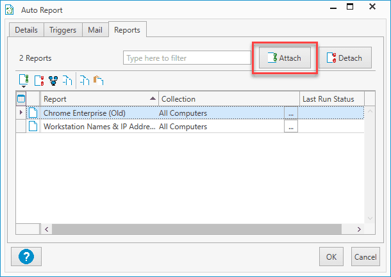Sort by the Last Run Status column header
Image resolution: width=391 pixels, height=277 pixels.
click(x=332, y=99)
